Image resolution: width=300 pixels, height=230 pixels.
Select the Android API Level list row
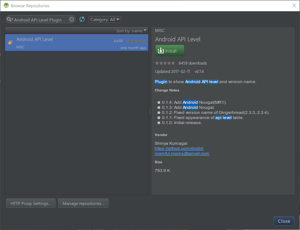pos(77,42)
